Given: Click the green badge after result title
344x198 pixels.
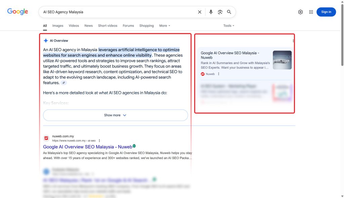Looking at the screenshot, I should [134, 146].
